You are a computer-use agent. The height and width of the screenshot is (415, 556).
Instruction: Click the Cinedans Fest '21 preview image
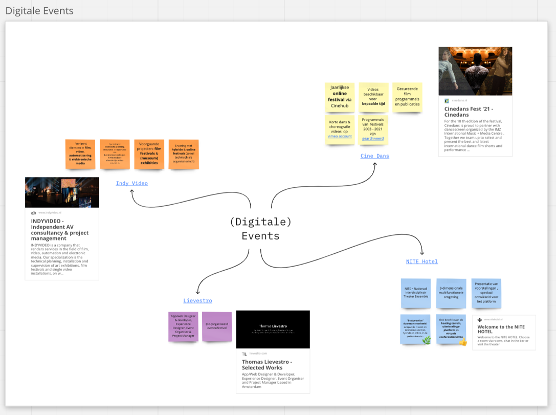[475, 71]
